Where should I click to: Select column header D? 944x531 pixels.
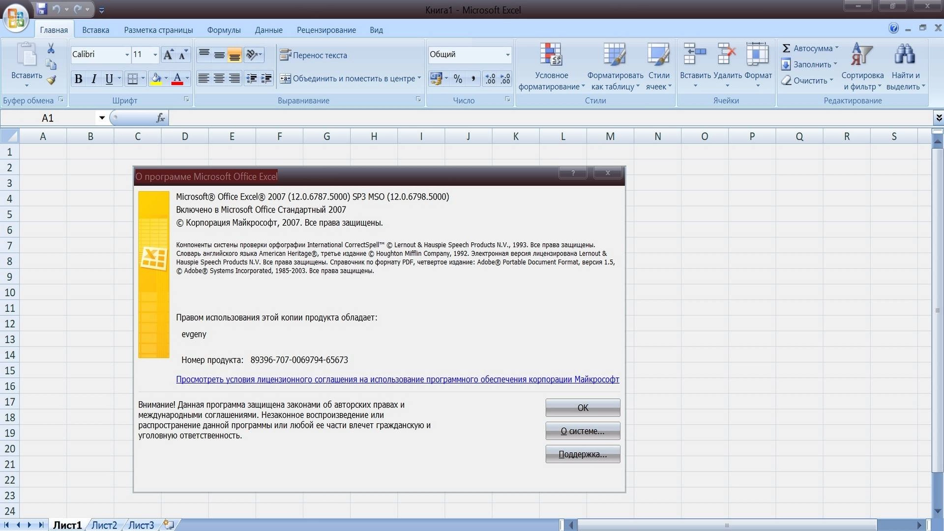click(185, 136)
